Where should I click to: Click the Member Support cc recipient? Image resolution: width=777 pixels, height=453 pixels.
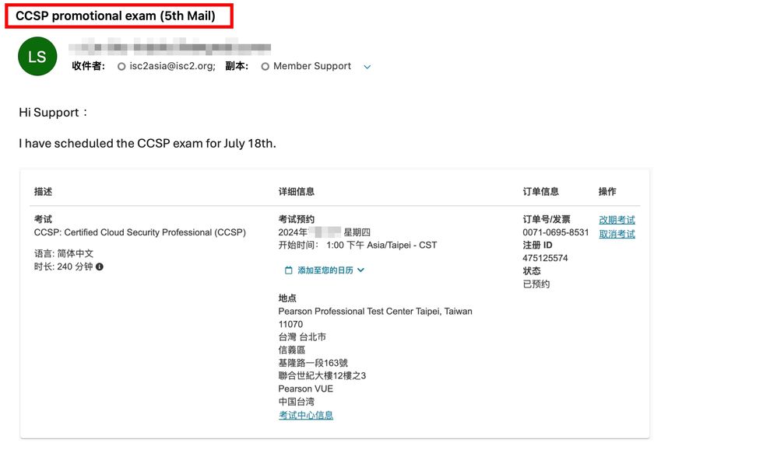pyautogui.click(x=312, y=67)
